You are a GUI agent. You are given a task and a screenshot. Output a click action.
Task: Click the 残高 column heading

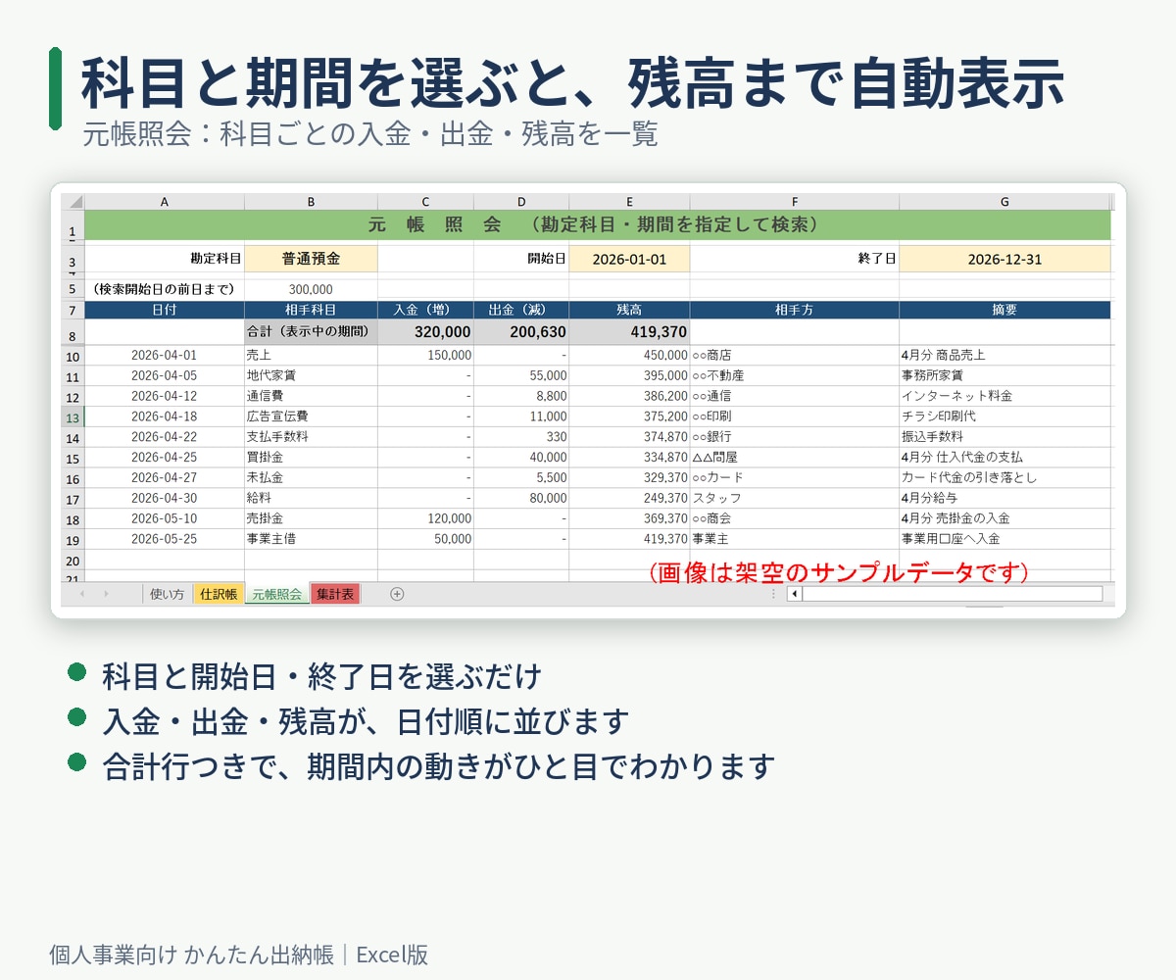[x=629, y=310]
